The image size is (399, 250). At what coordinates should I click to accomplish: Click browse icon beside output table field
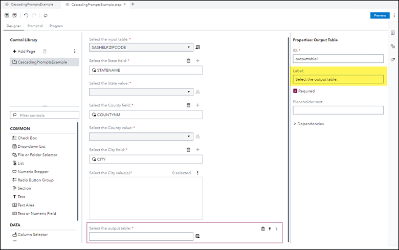click(x=197, y=236)
